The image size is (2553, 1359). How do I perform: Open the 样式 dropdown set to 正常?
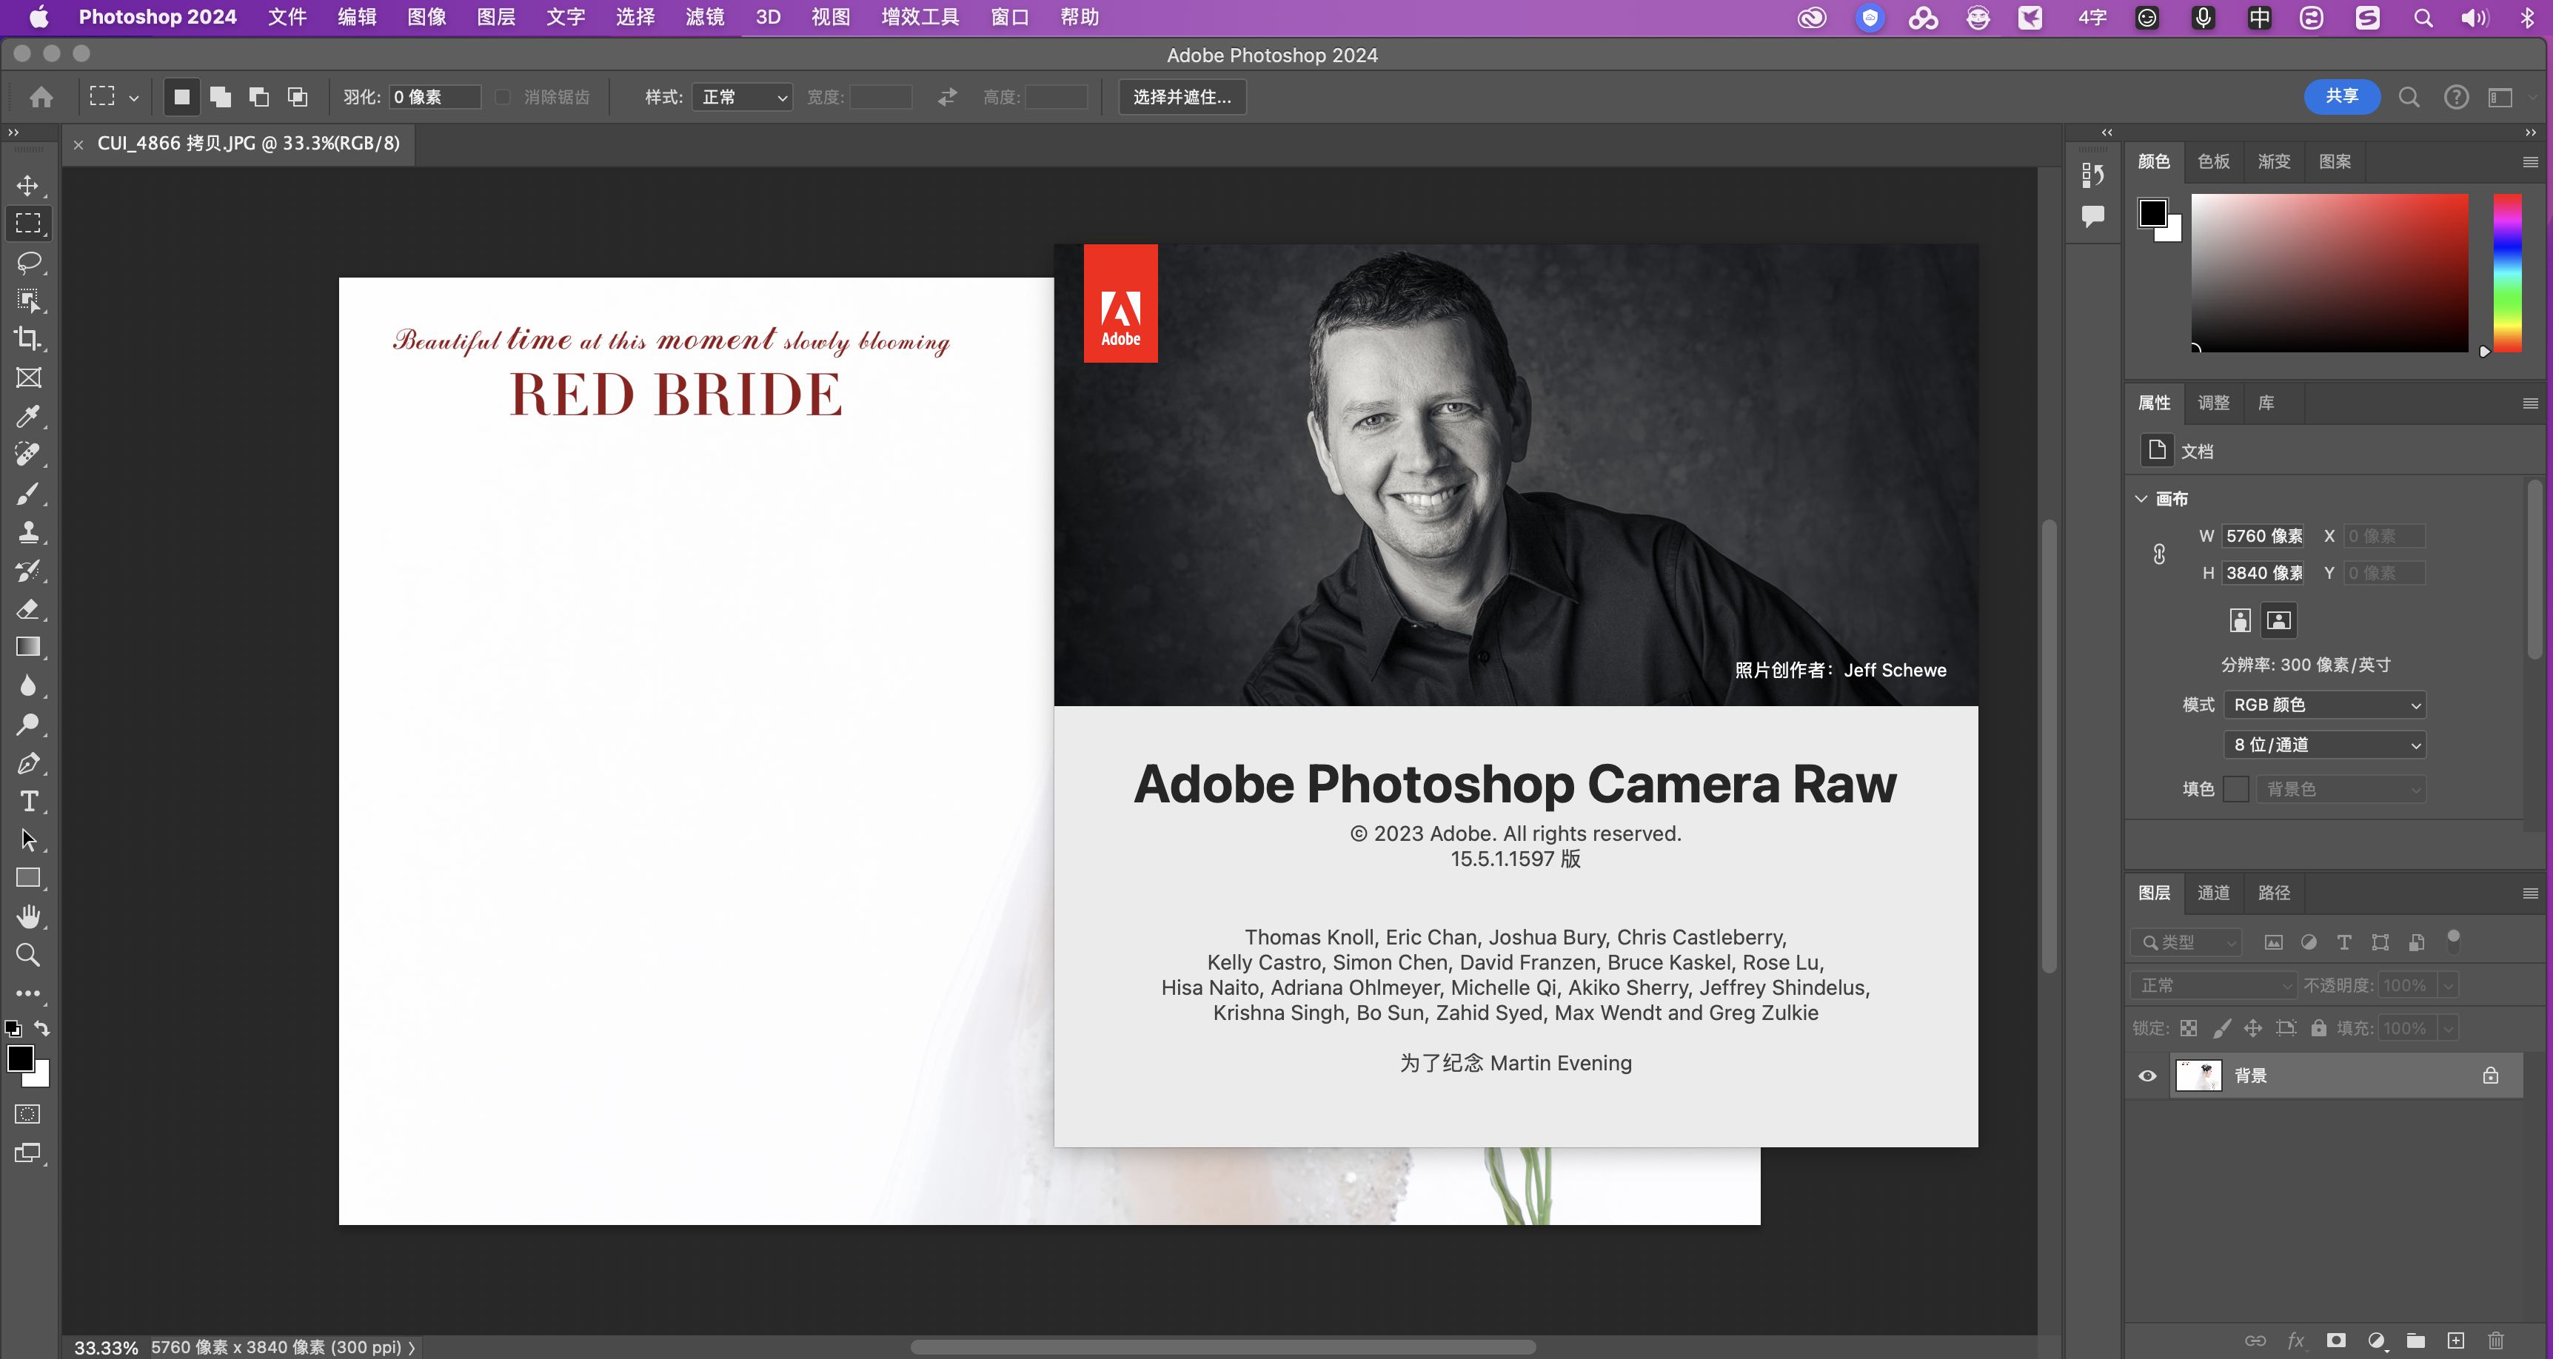point(743,97)
